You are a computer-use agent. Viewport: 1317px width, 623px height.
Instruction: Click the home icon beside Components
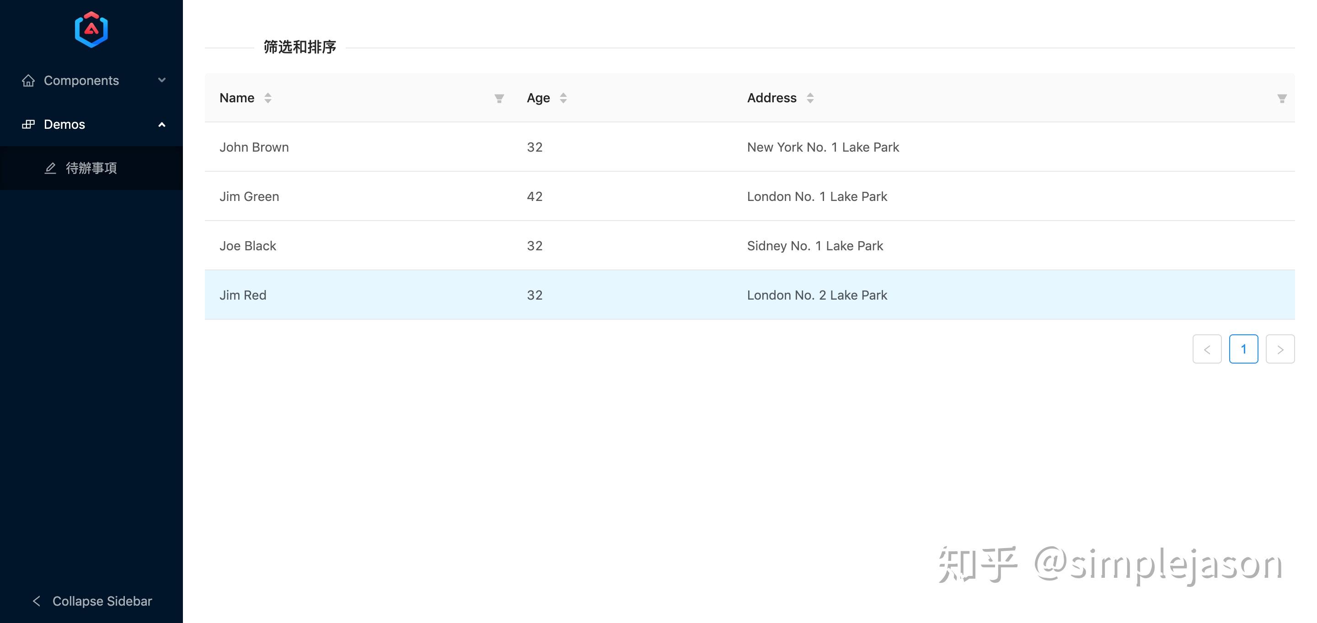point(29,81)
